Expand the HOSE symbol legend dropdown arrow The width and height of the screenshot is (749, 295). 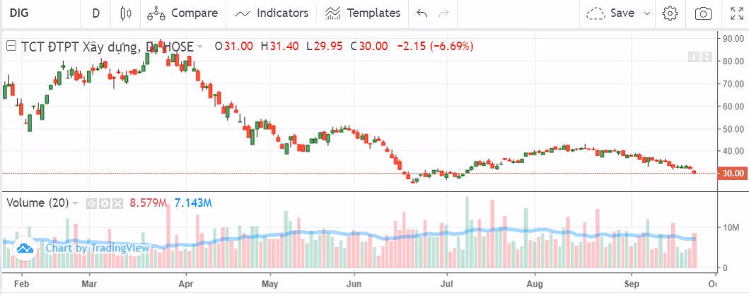[x=200, y=47]
